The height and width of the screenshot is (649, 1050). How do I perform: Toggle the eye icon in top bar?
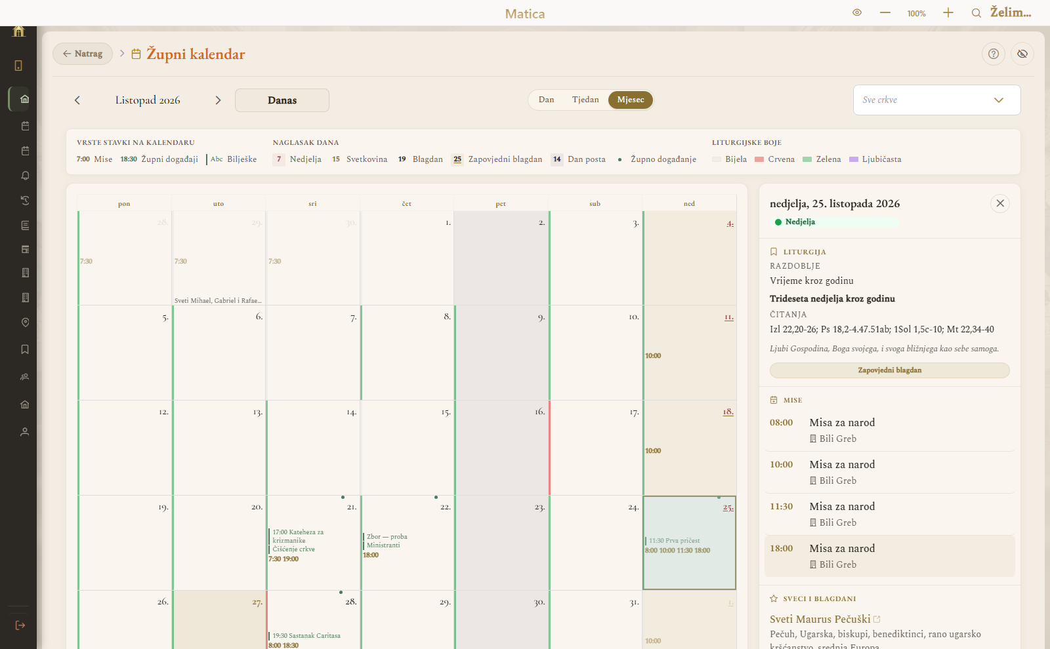pos(857,12)
